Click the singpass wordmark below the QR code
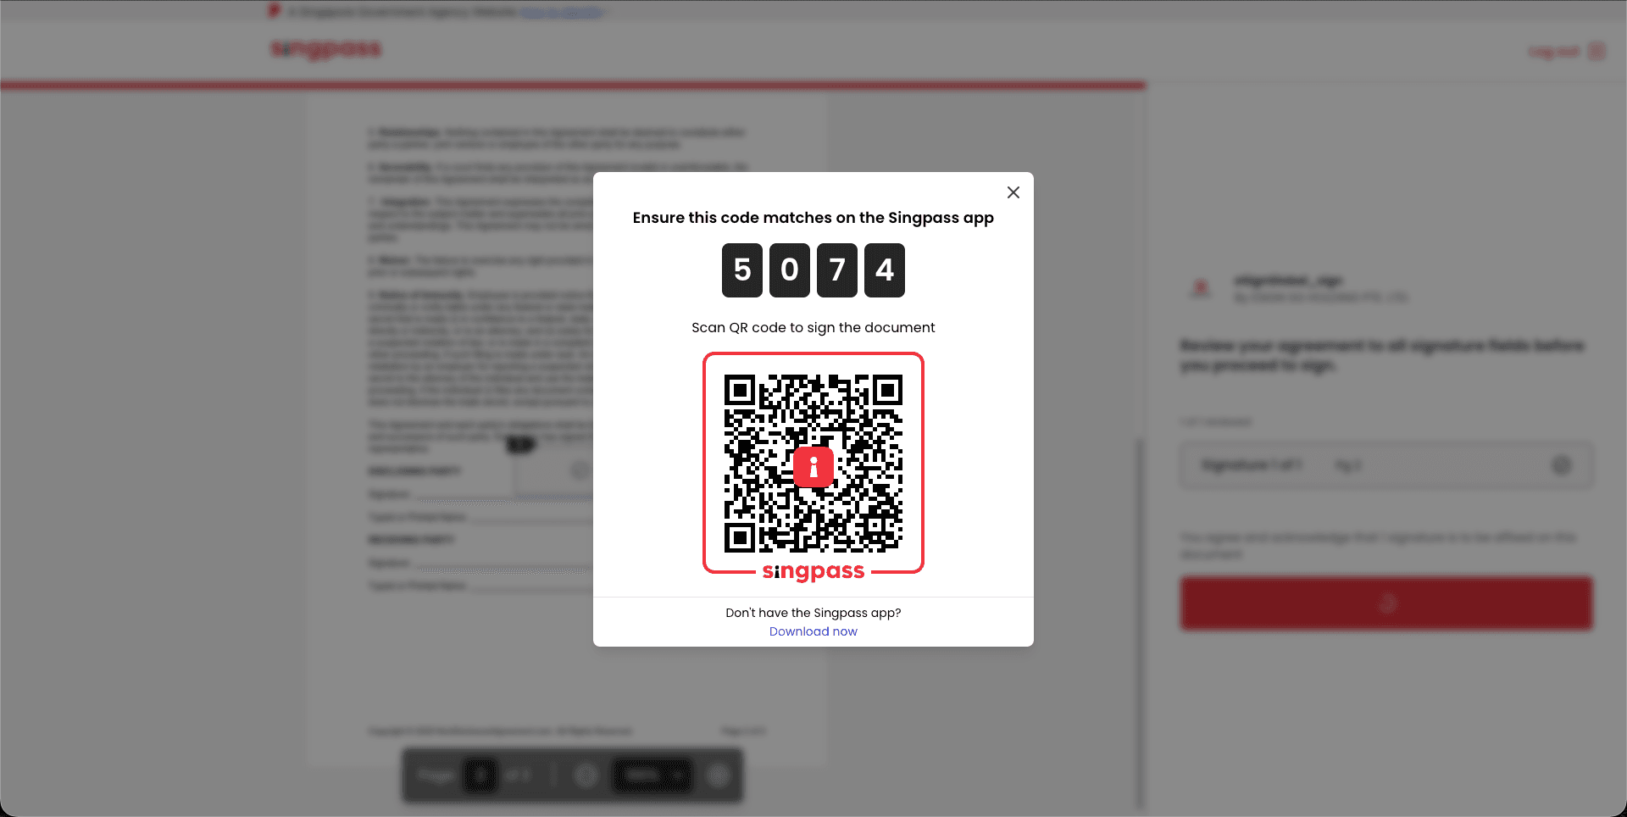Viewport: 1627px width, 817px height. click(813, 572)
